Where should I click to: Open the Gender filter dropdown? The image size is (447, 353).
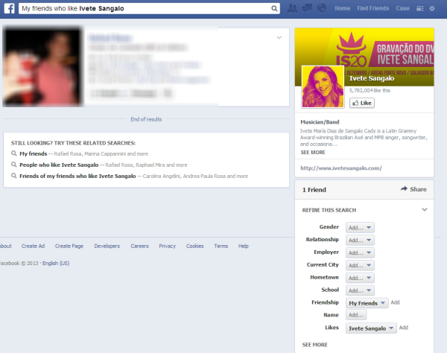tap(361, 227)
